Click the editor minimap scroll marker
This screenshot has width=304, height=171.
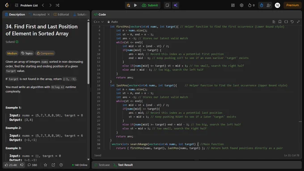(x=300, y=121)
